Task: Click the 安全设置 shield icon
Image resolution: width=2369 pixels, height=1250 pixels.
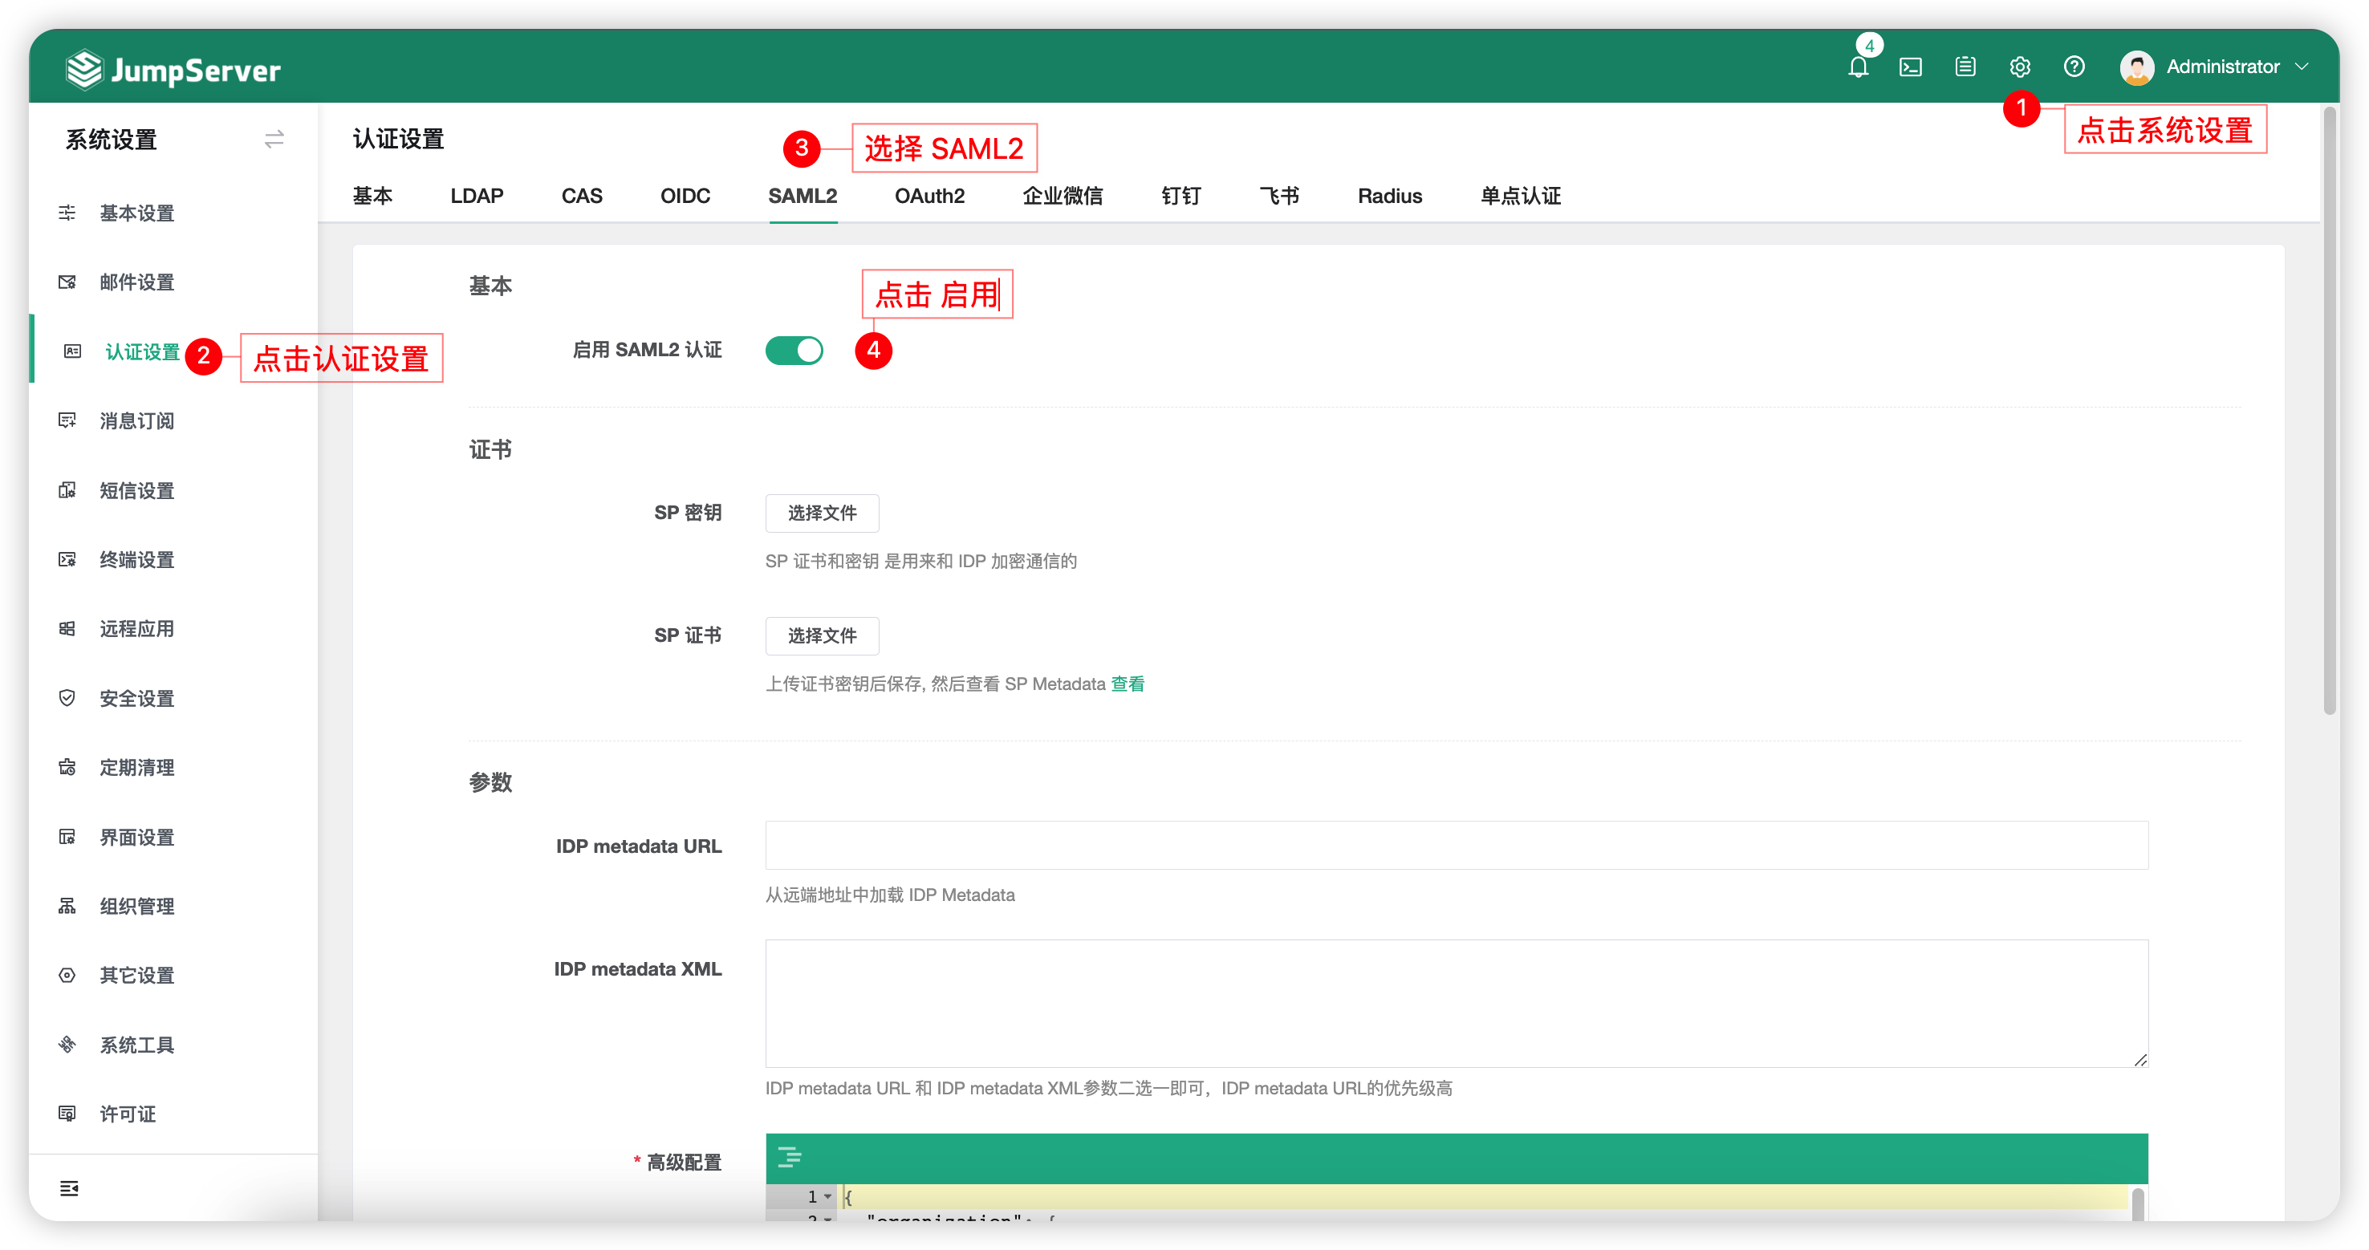Action: coord(67,699)
